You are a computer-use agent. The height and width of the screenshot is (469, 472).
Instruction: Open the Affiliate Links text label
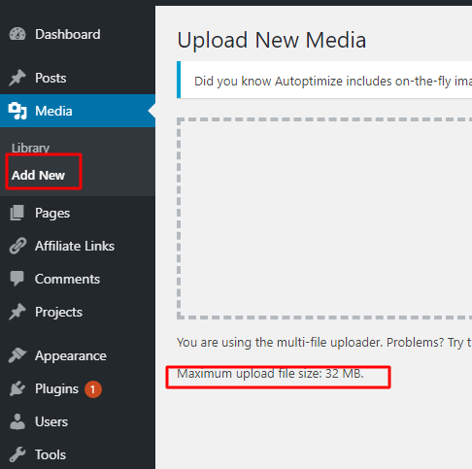click(x=75, y=246)
